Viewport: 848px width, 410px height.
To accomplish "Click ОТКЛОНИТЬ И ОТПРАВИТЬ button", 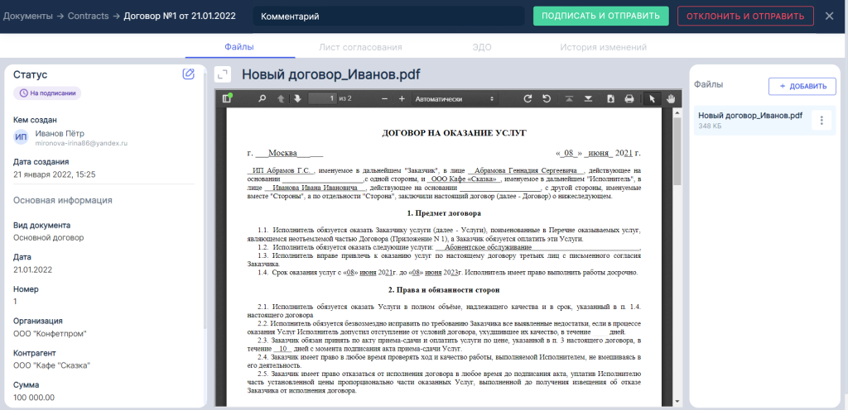I will [746, 16].
